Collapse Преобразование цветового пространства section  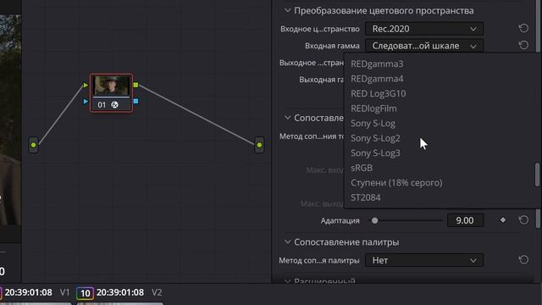[287, 11]
